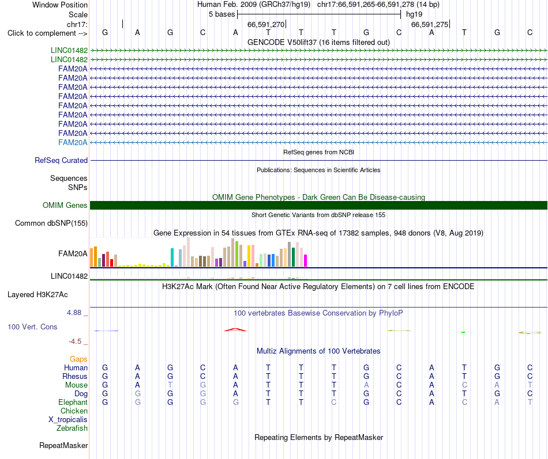
Task: Open Multiz Alignments of 100 Vertebrates title
Action: click(318, 351)
